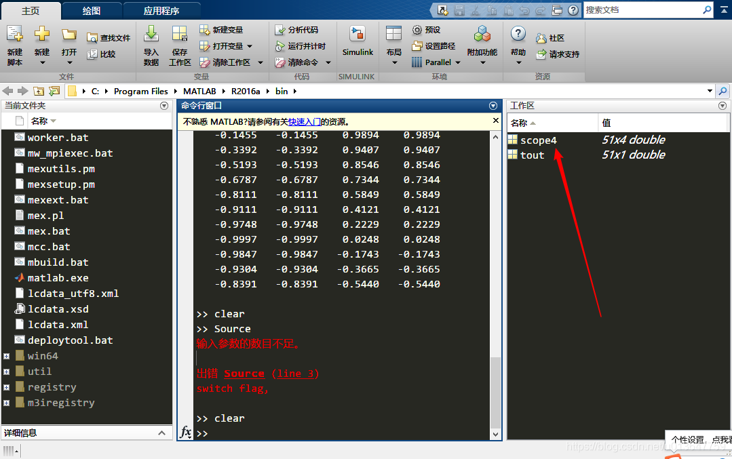Click Request Support (请求支持)
Viewport: 732px width, 459px height.
click(558, 54)
